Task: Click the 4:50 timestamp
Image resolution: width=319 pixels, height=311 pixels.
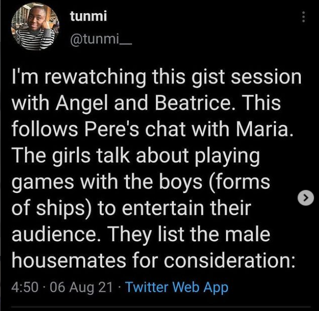Action: point(25,287)
